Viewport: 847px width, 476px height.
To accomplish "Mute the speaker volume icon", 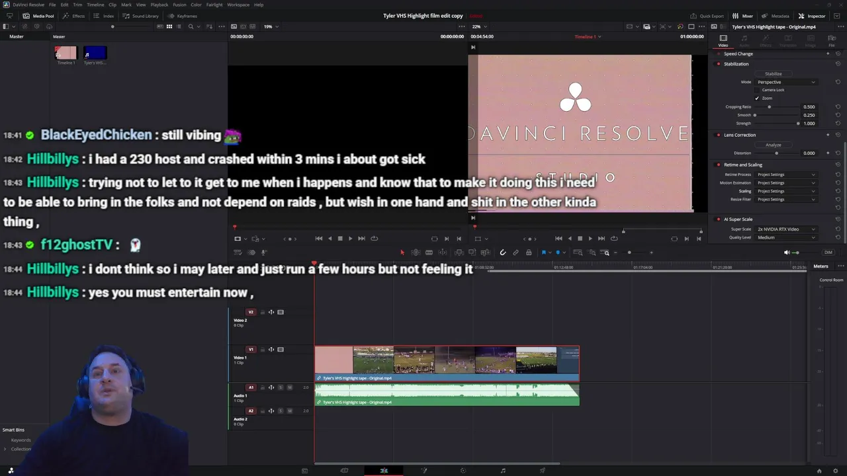I will 787,253.
